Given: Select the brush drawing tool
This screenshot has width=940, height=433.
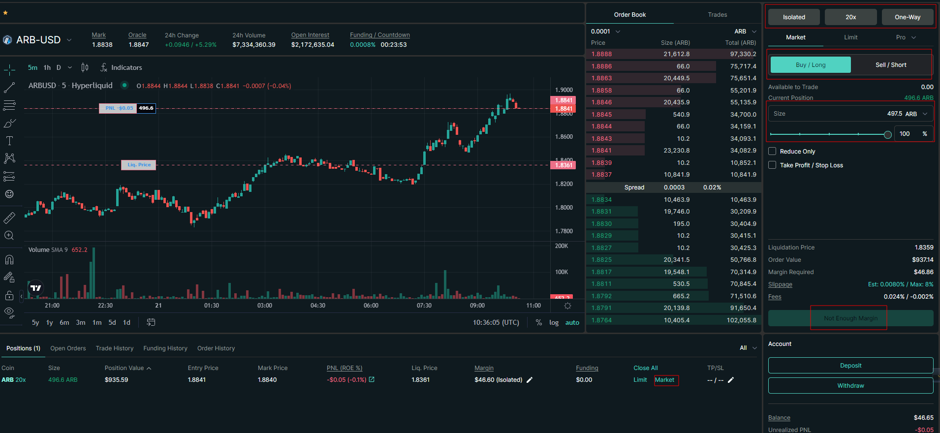Looking at the screenshot, I should (9, 123).
